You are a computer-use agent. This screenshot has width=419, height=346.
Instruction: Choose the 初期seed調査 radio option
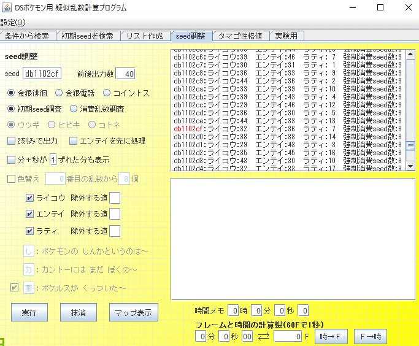[10, 109]
